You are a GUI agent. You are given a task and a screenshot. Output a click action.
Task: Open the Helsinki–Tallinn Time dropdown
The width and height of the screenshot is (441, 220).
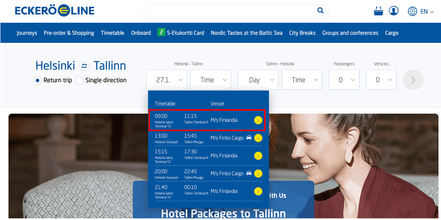[x=211, y=80]
